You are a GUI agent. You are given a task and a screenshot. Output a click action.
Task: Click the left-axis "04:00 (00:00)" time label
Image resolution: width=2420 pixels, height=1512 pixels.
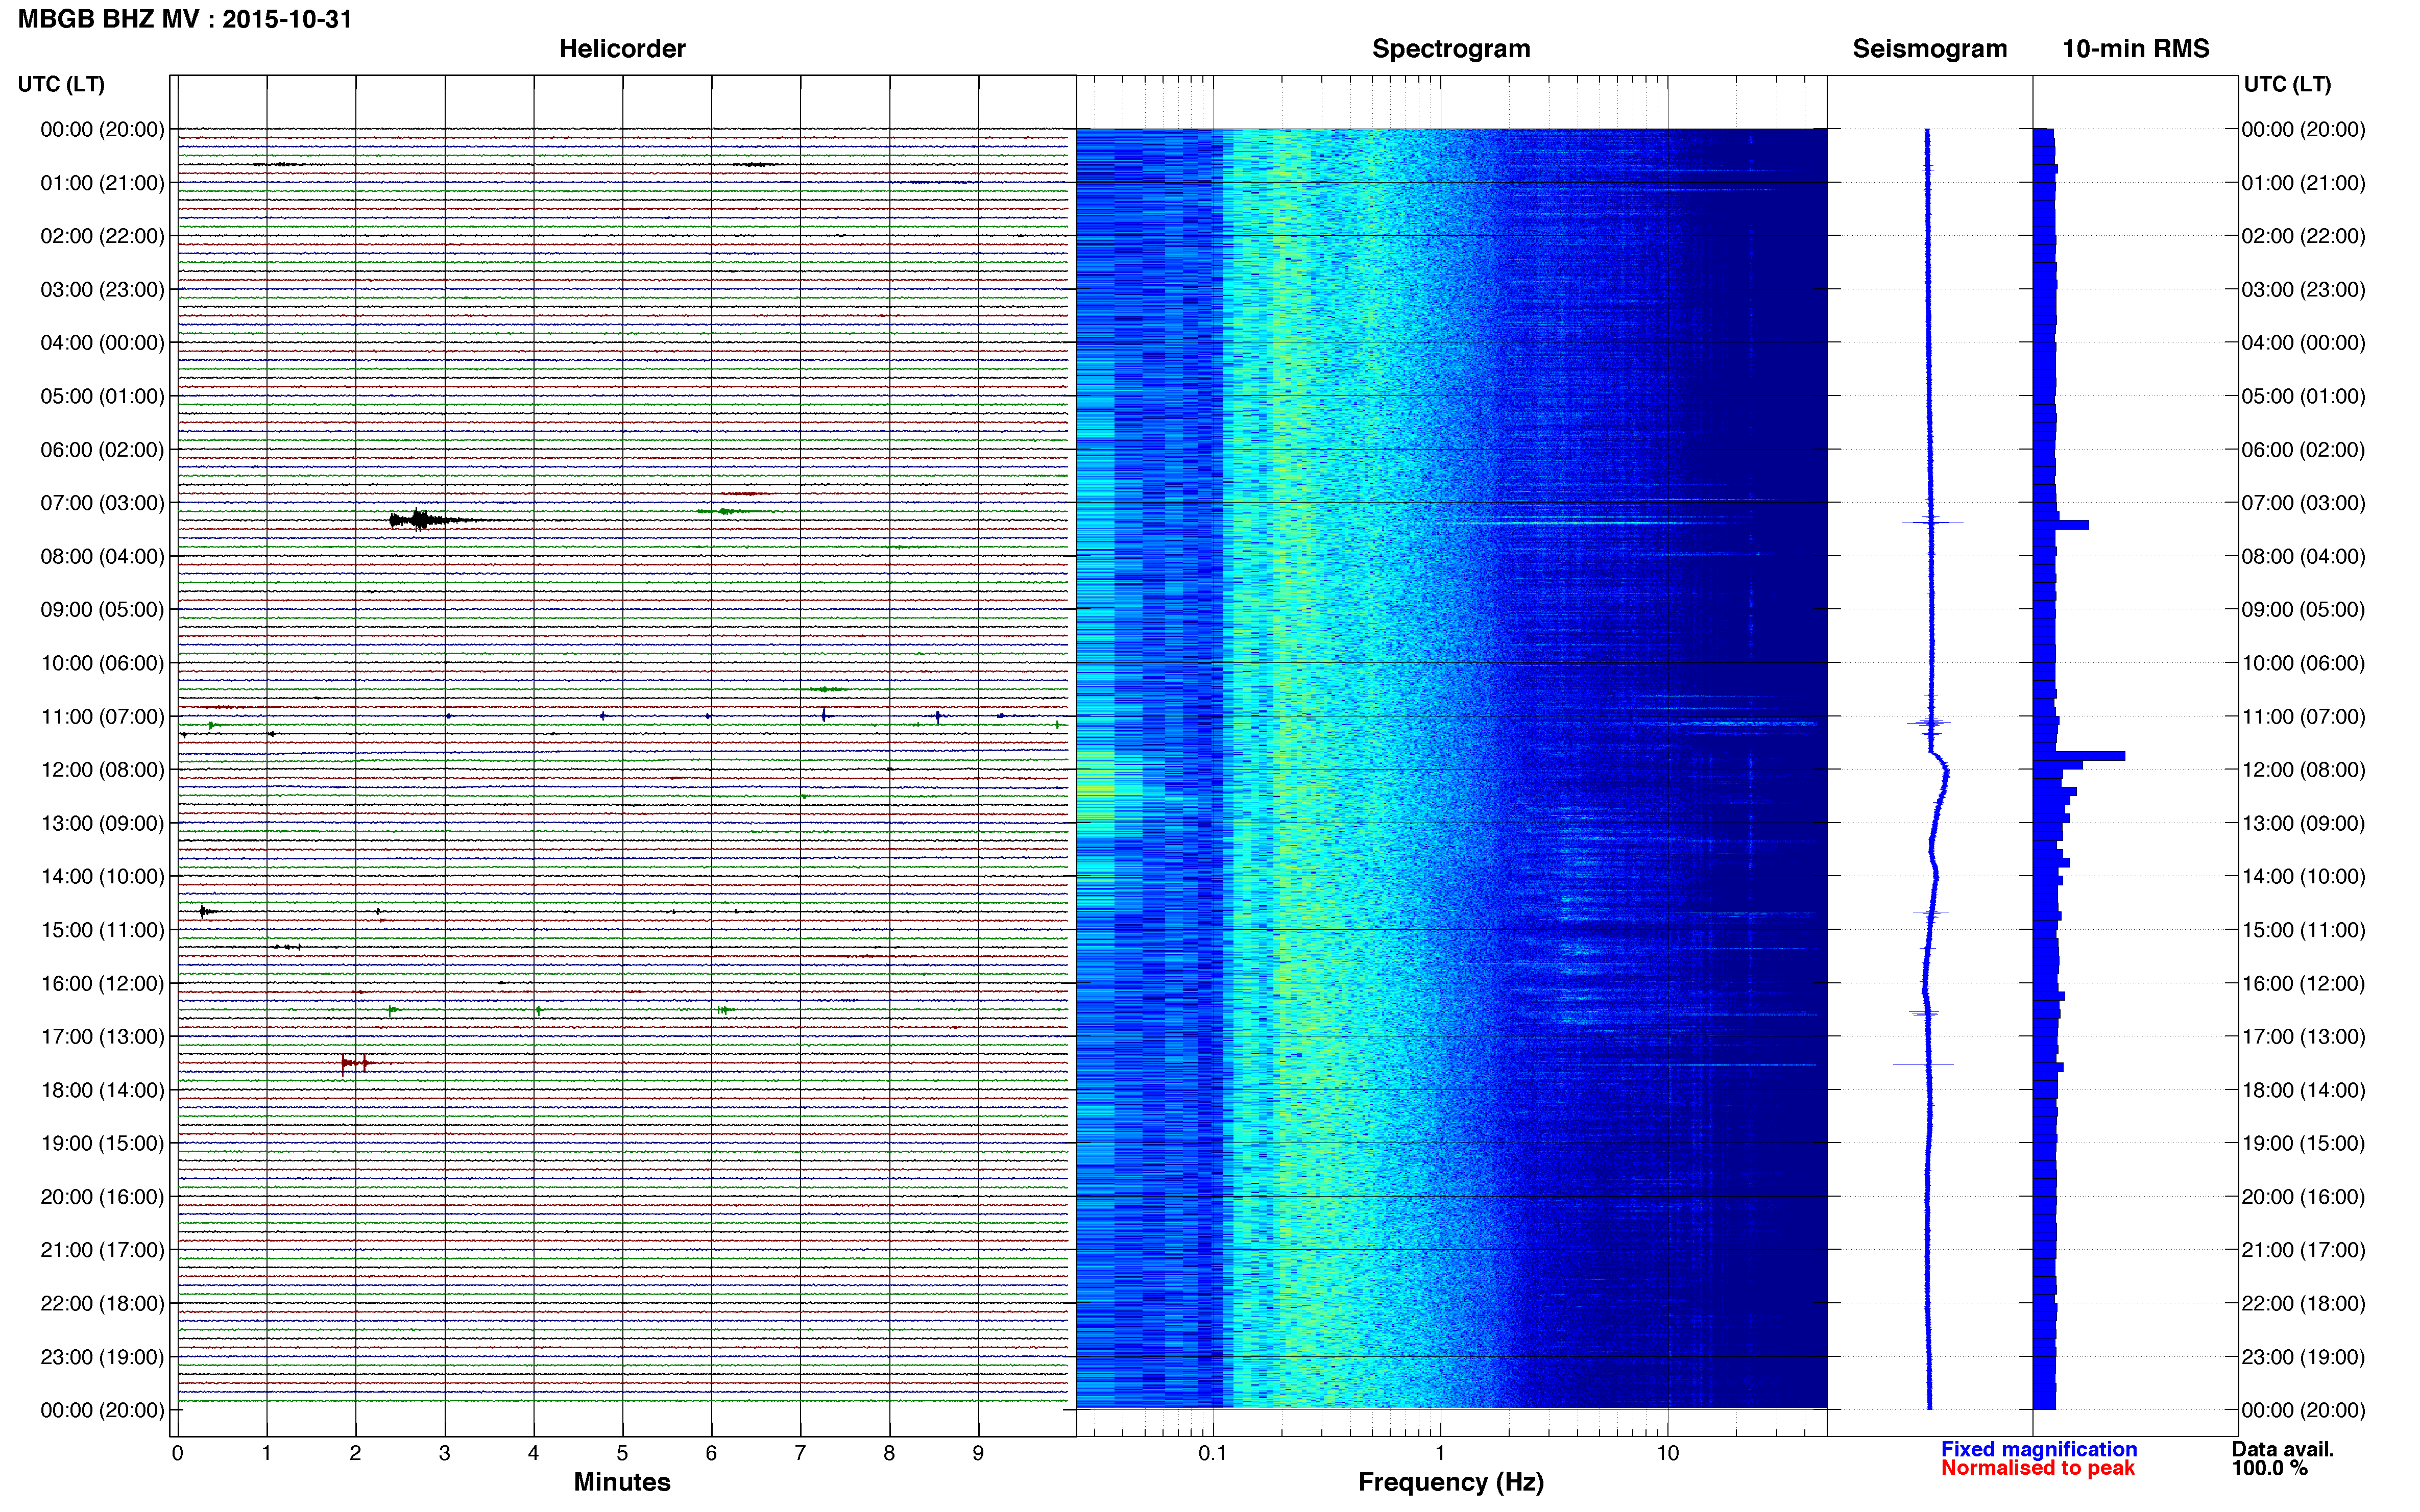click(102, 343)
